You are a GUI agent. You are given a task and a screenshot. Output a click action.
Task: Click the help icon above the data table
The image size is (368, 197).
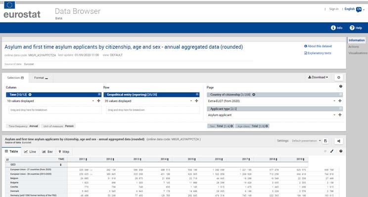pos(341,151)
